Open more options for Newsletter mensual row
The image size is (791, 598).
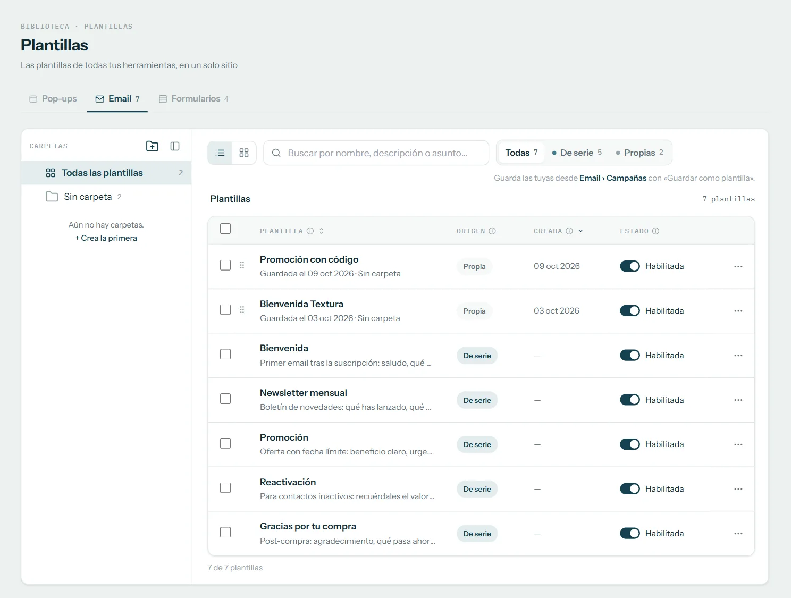(738, 400)
